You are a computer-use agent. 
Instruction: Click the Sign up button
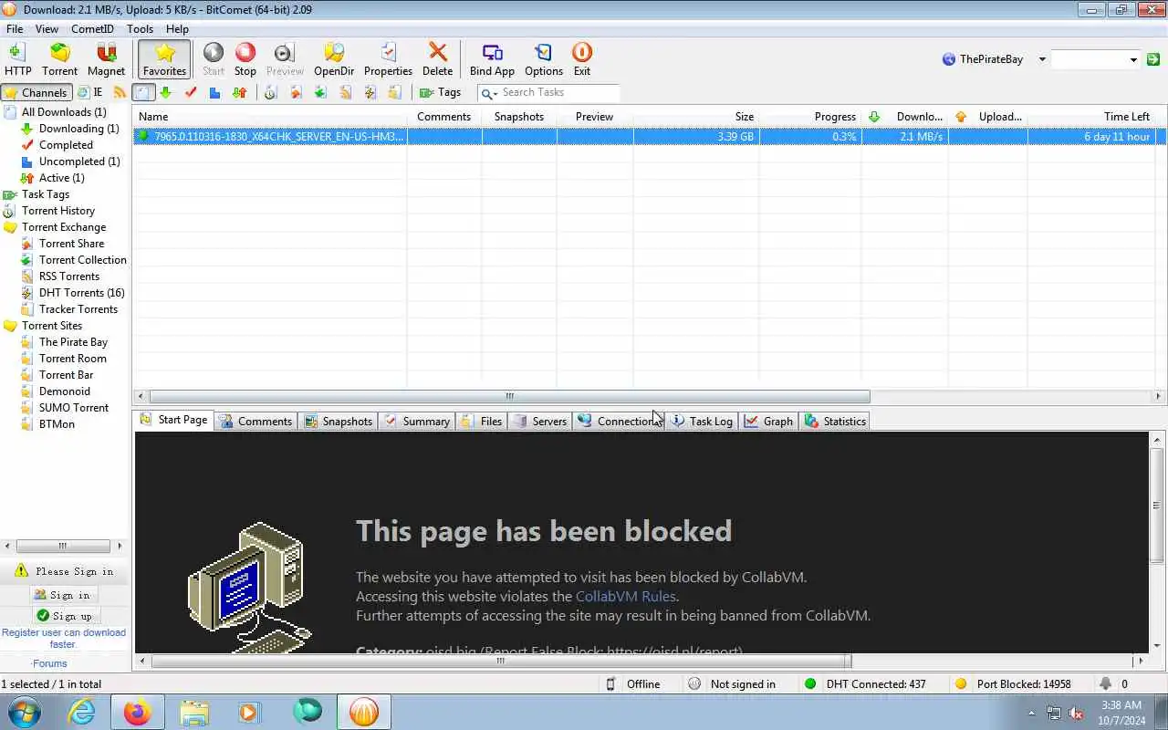coord(64,616)
